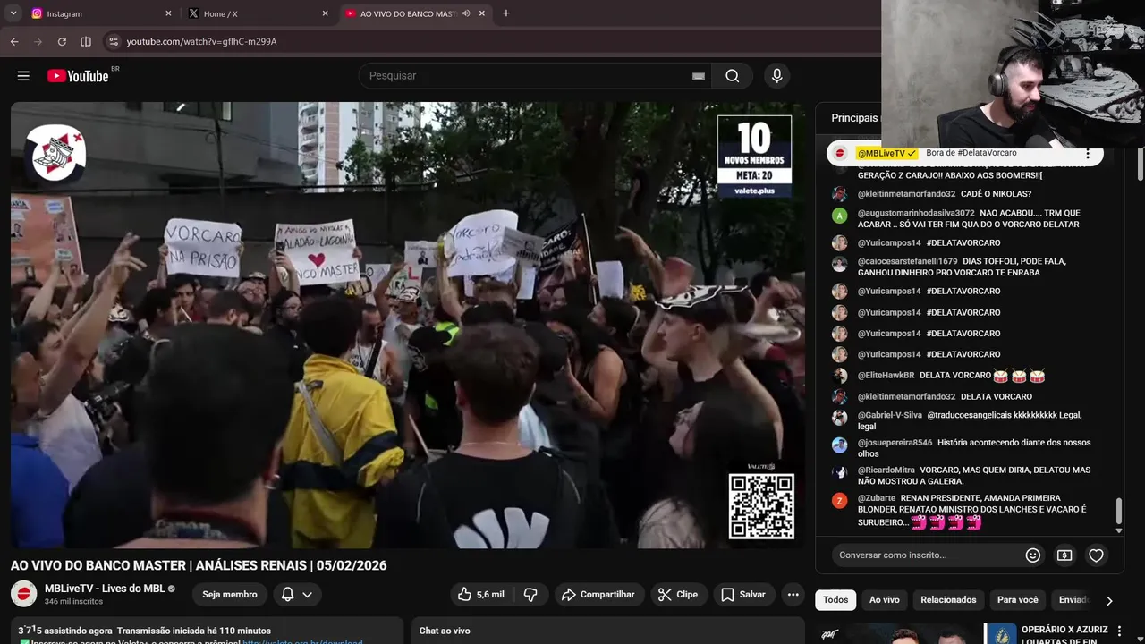Click the channel logo watermark in video

(x=55, y=153)
